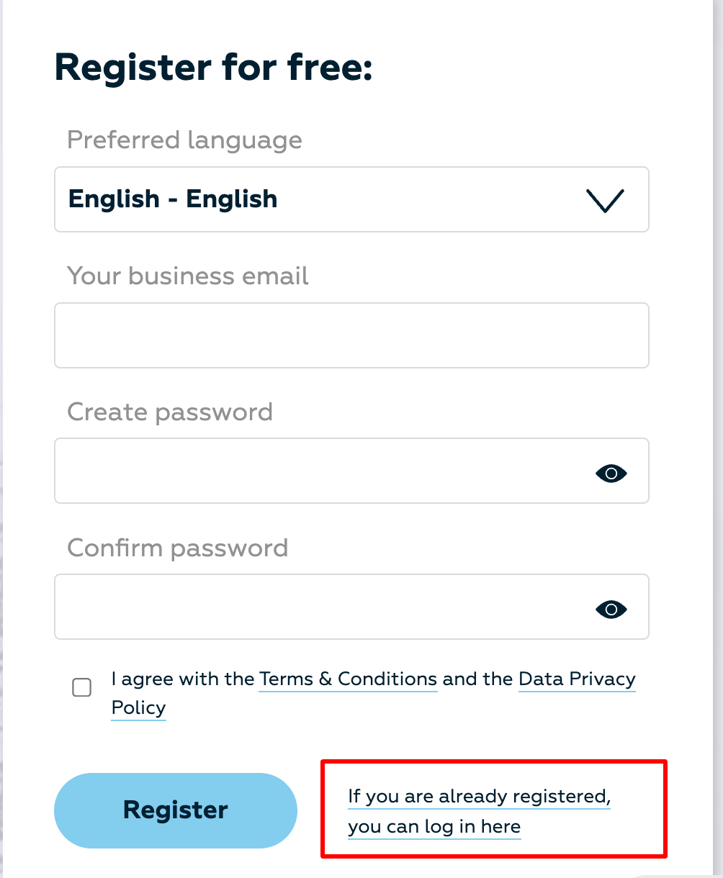723x878 pixels.
Task: Click the underlined word 'Policy' below the checkbox
Action: pos(139,708)
